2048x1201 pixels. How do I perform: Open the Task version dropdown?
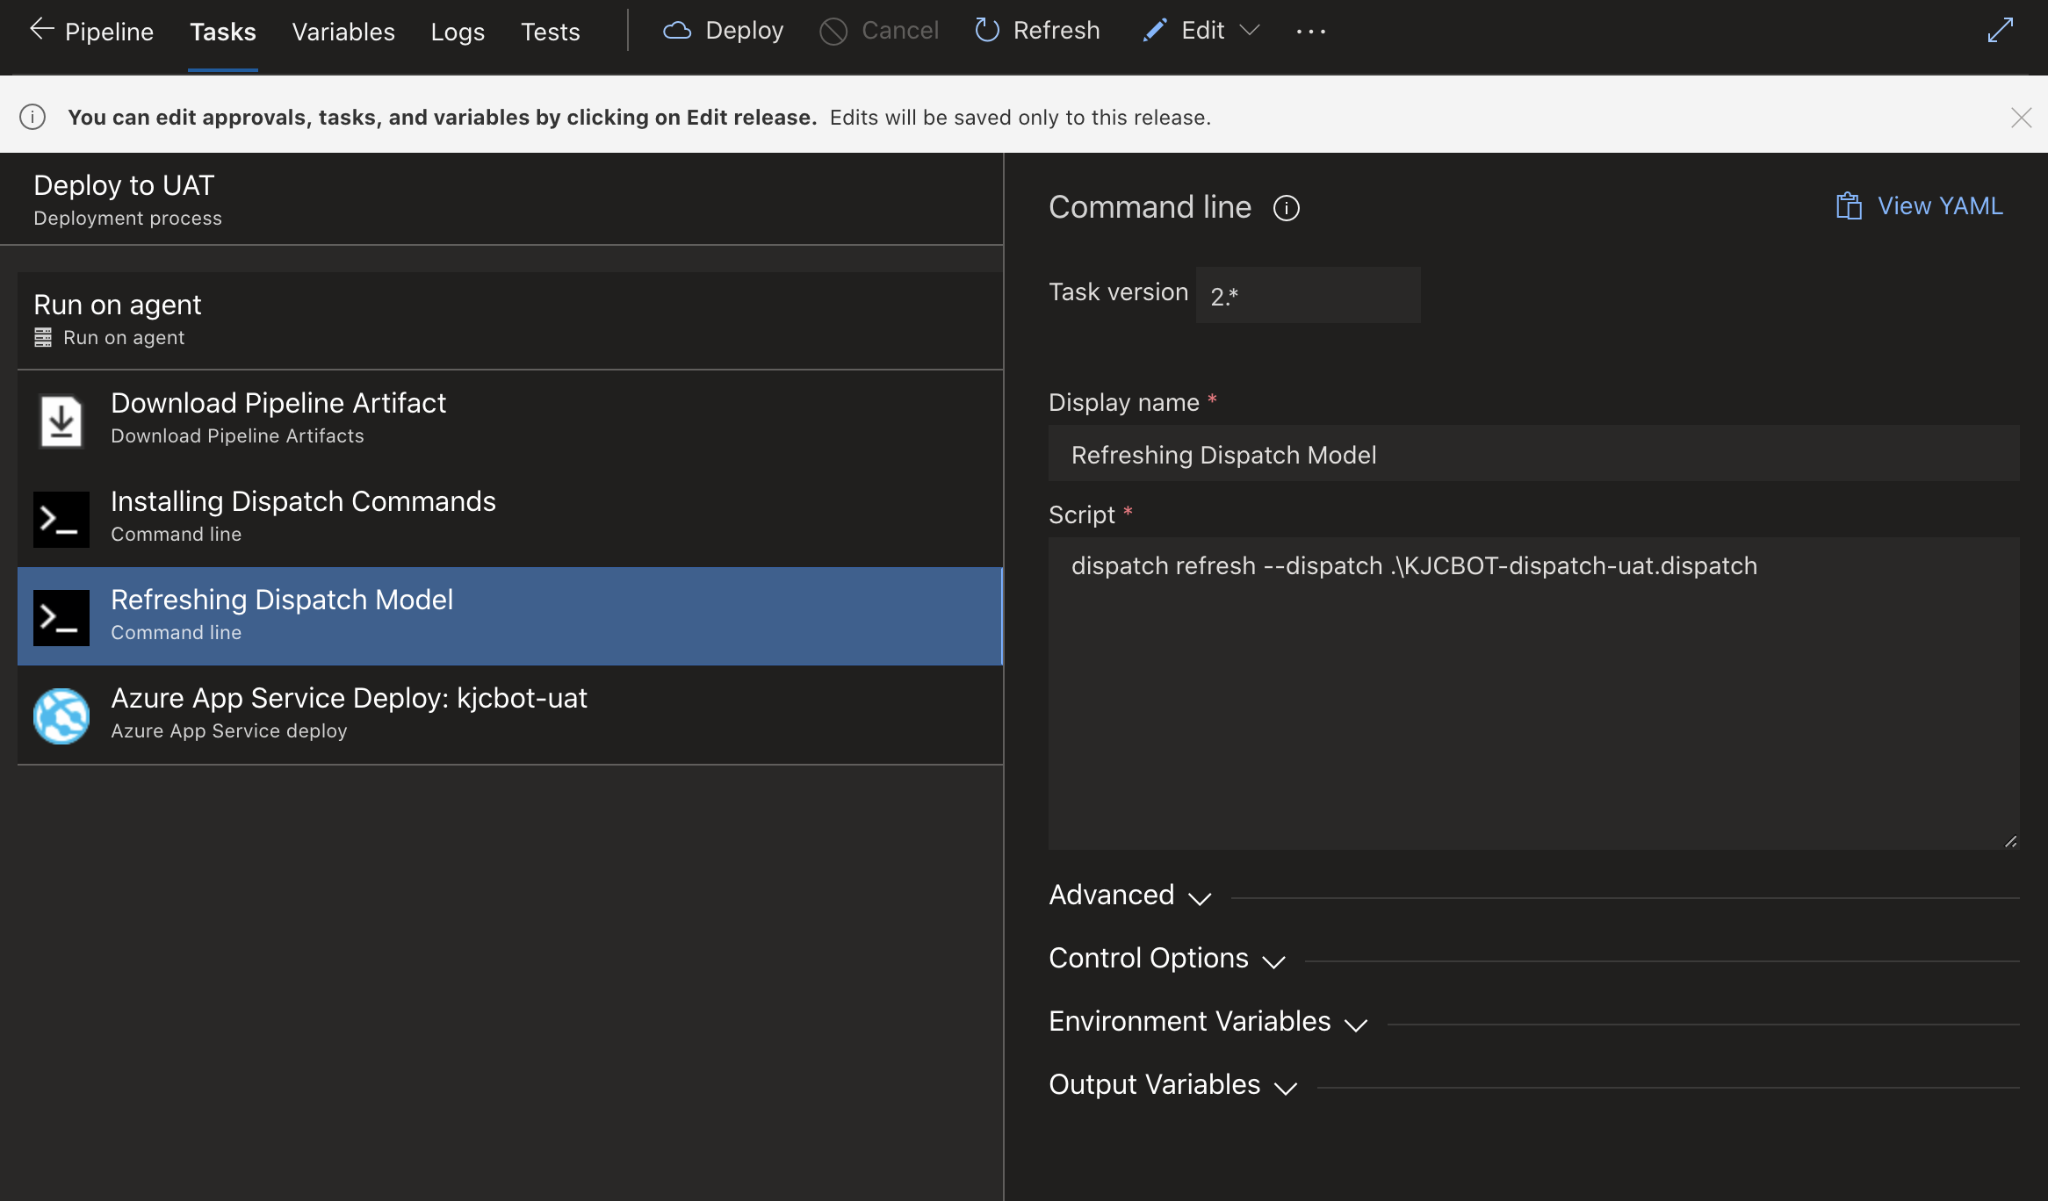pos(1308,295)
